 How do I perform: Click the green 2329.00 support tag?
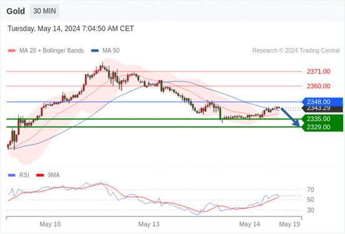323,127
